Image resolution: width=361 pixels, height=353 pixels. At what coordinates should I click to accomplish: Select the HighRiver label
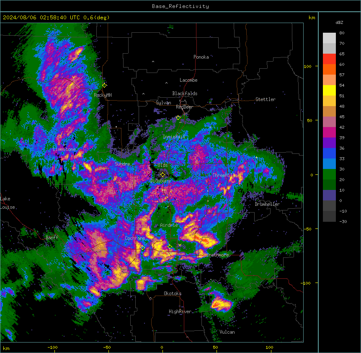click(180, 311)
